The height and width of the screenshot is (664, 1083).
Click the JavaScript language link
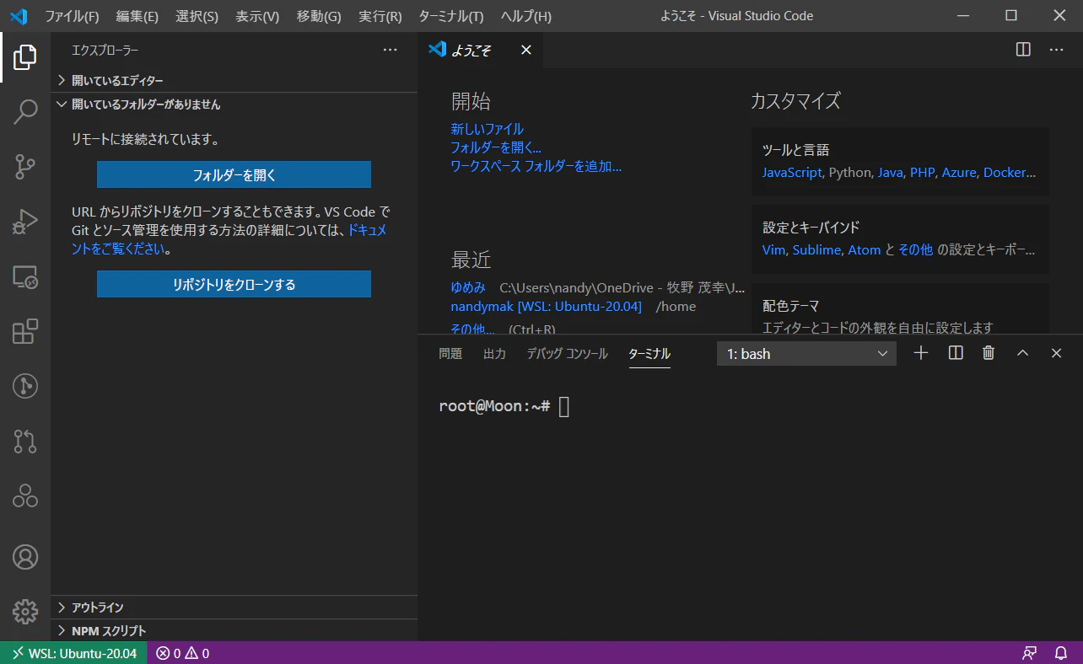(x=791, y=172)
